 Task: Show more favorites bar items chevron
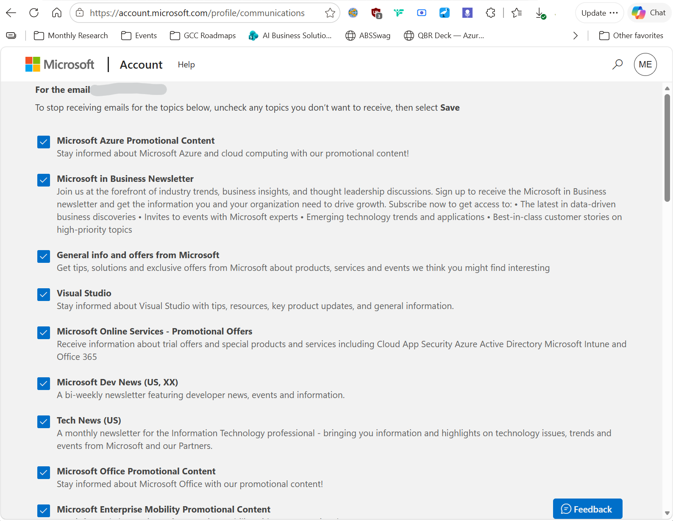coord(575,36)
